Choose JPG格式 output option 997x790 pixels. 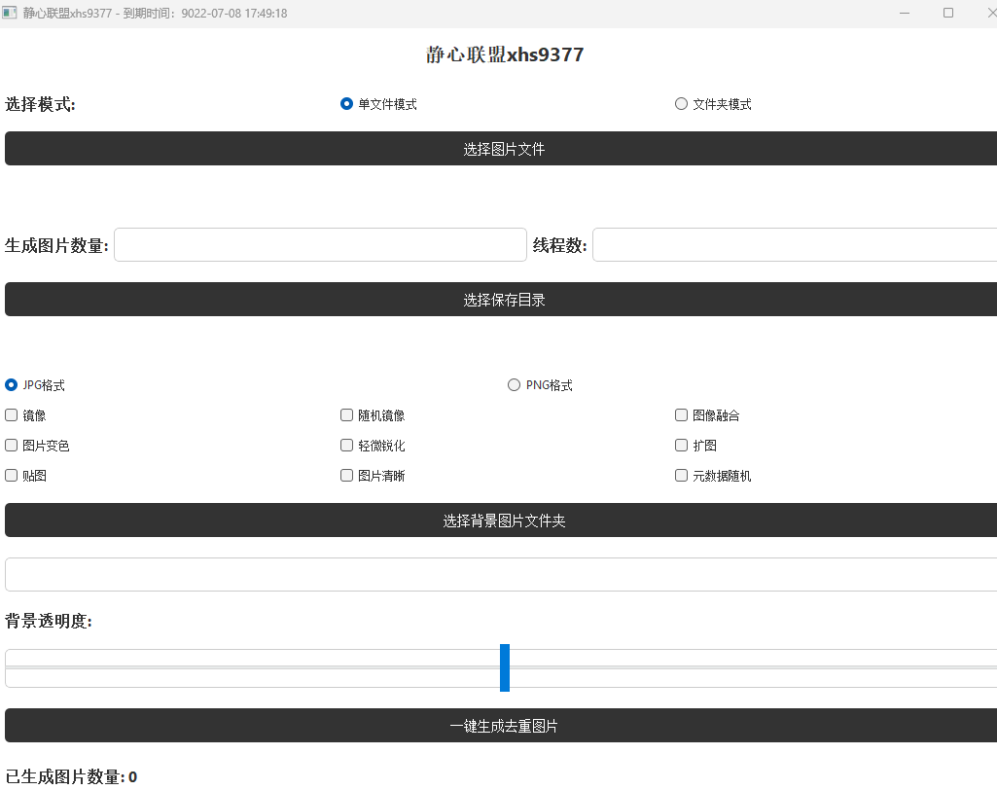12,385
